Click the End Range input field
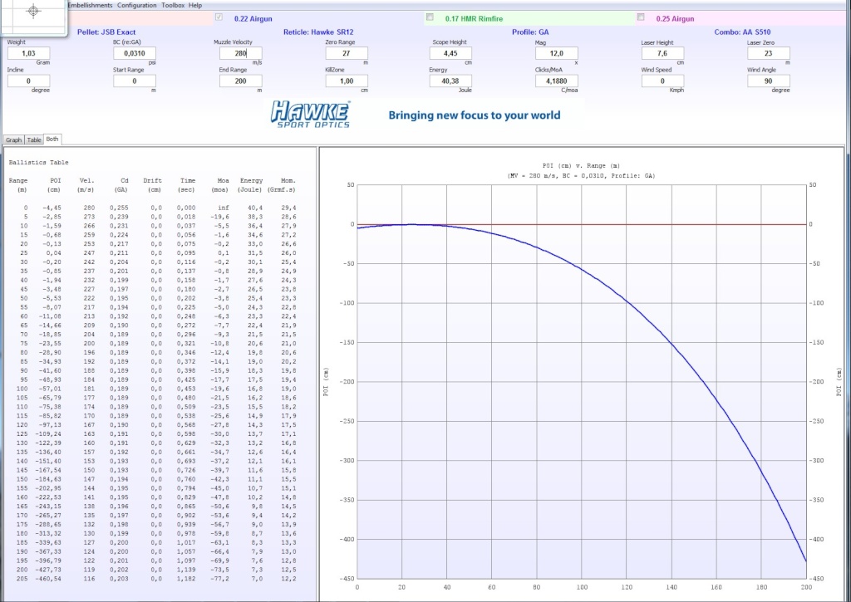This screenshot has width=851, height=602. [x=240, y=81]
